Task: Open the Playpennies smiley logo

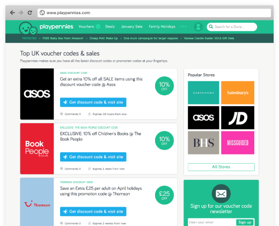Action: coord(28,28)
